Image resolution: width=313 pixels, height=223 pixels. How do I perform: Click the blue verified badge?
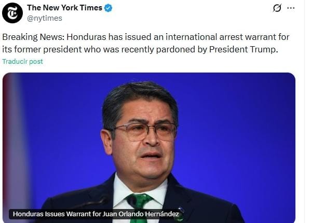108,8
